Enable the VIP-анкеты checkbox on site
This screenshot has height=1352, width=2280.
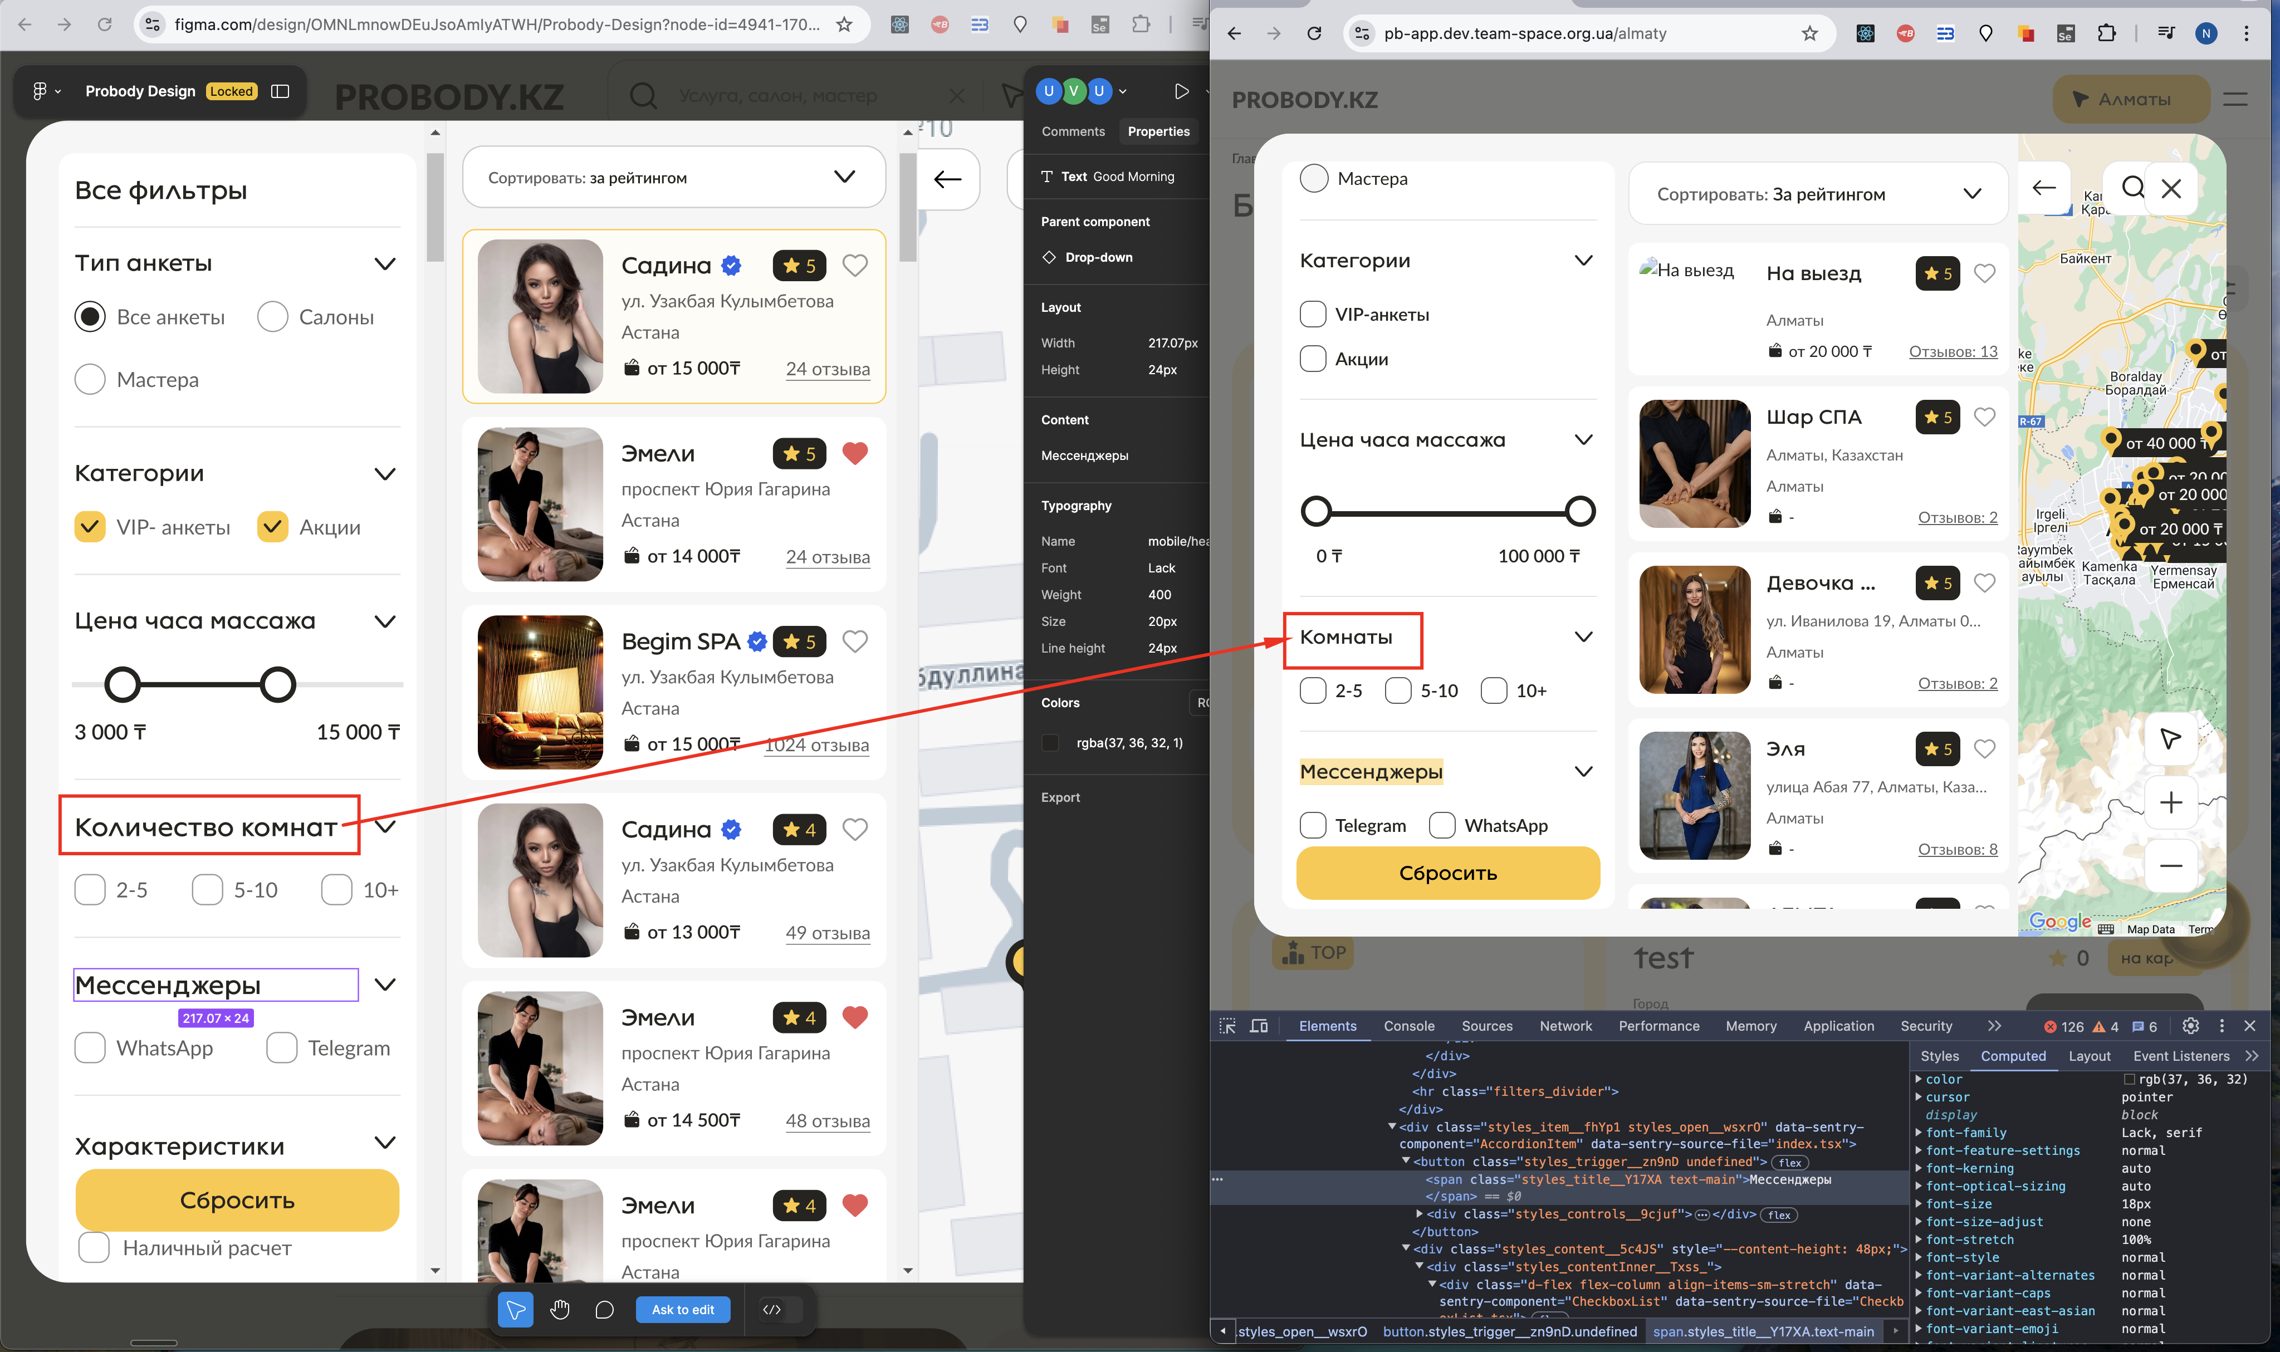click(x=1313, y=314)
